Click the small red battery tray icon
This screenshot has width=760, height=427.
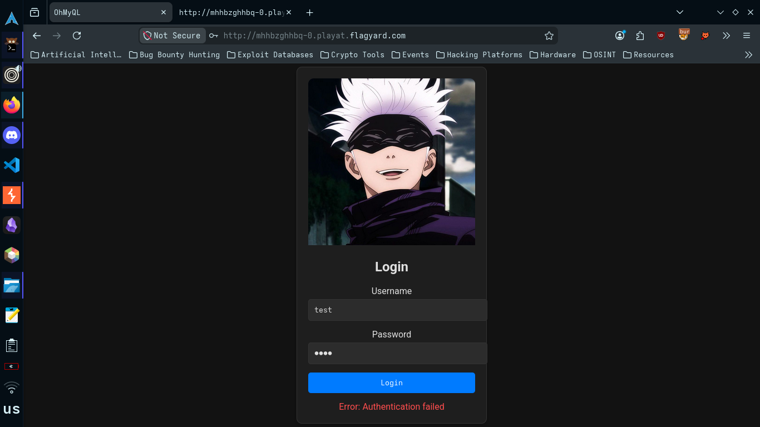click(12, 366)
